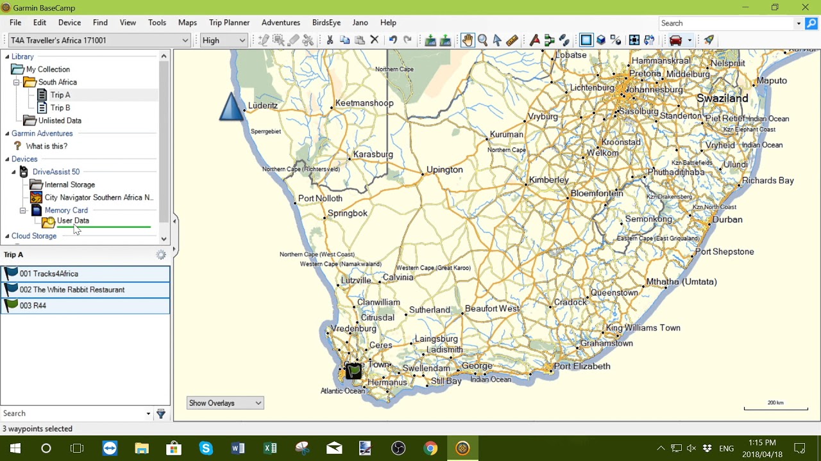
Task: Open the top search box dropdown arrow
Action: click(799, 23)
